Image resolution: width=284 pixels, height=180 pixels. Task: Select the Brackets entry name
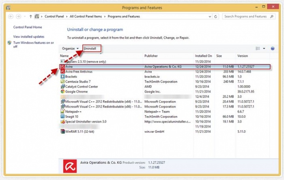coord(71,76)
